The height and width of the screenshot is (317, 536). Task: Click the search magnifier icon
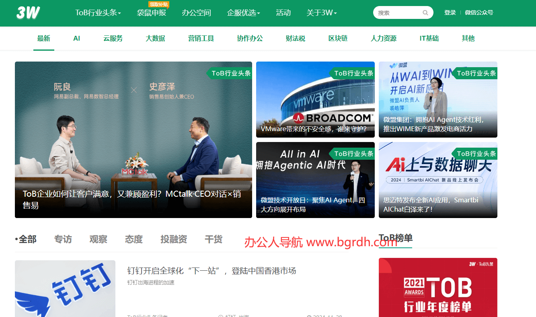425,13
